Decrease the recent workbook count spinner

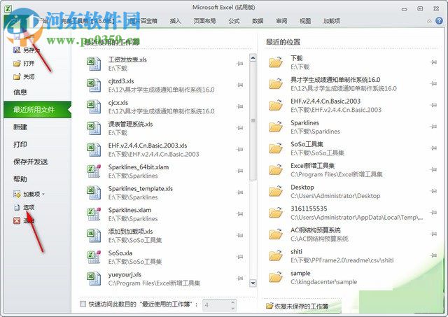coord(233,309)
